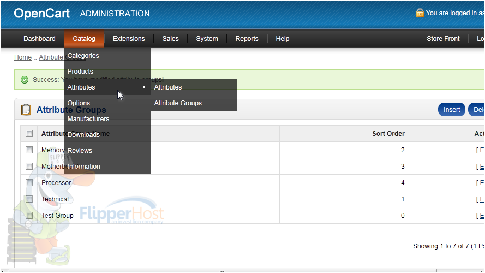The image size is (485, 273).
Task: Open the Extensions menu
Action: tap(129, 39)
